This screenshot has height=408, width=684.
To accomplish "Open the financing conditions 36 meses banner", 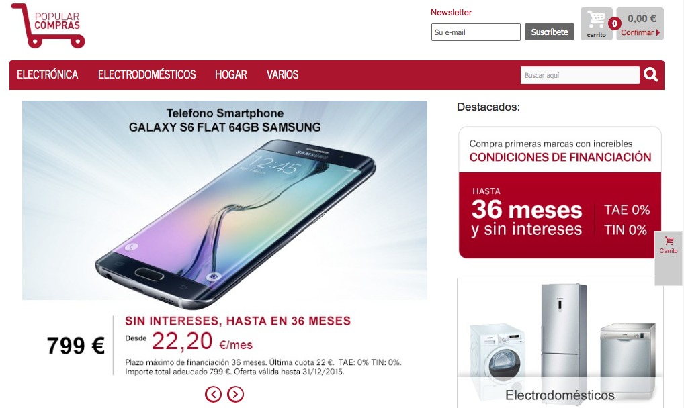I will [x=560, y=192].
